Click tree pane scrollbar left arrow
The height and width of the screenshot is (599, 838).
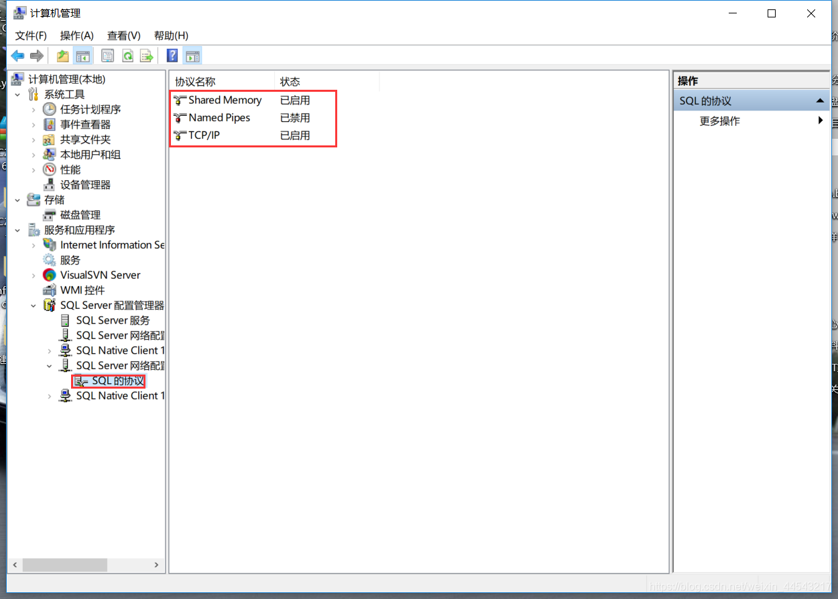(x=15, y=565)
